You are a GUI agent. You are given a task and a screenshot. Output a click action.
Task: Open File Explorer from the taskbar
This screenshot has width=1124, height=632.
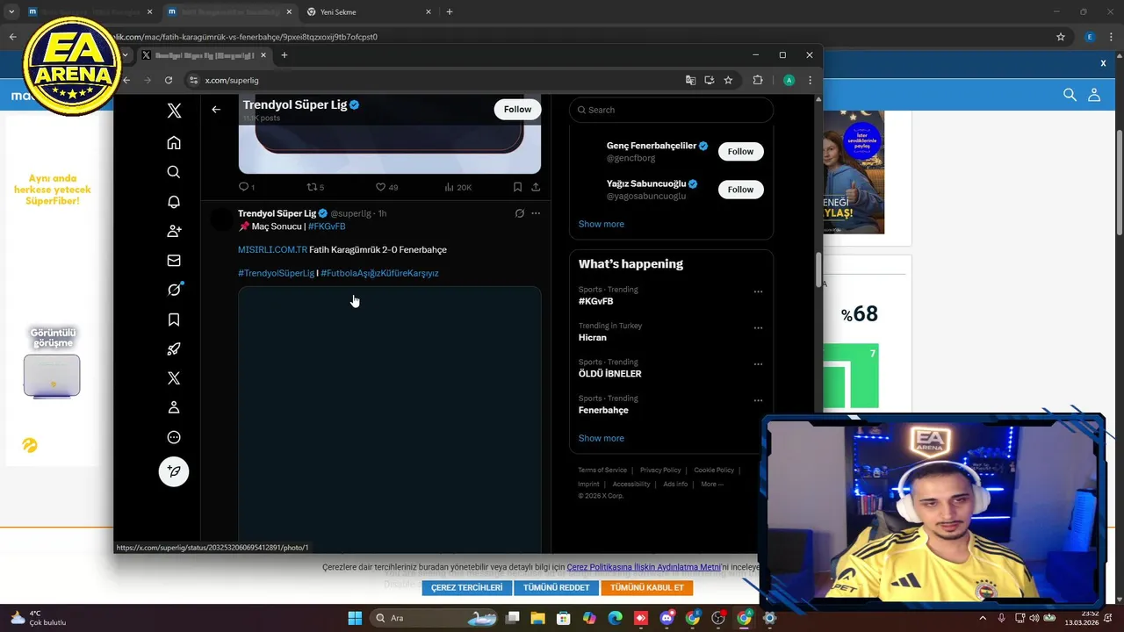point(538,618)
